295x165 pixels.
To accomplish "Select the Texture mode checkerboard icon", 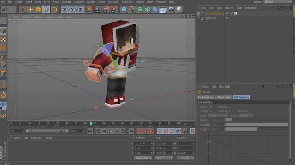I will [3, 39].
